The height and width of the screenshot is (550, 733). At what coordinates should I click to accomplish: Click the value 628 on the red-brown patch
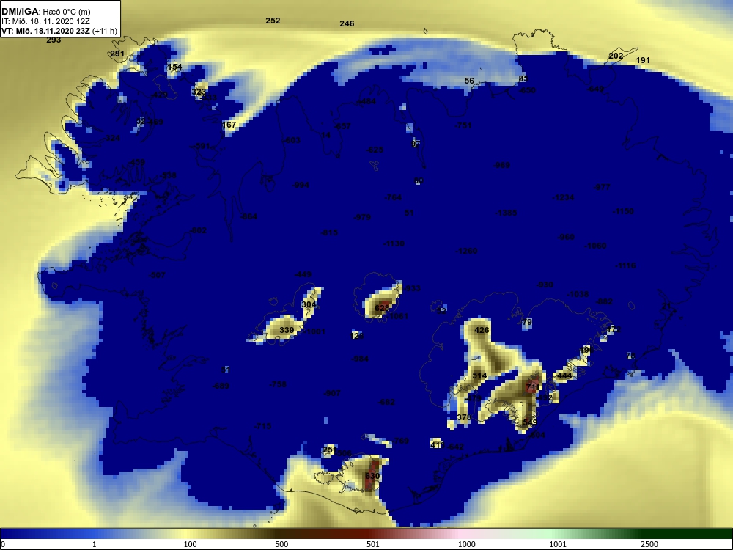click(382, 308)
